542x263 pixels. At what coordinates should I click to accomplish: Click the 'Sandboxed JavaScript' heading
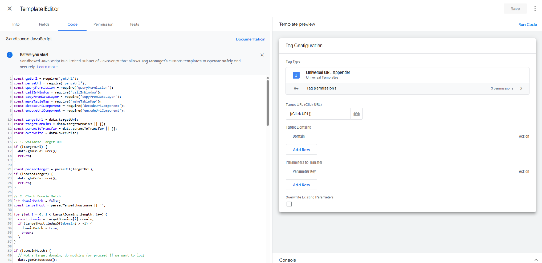tap(29, 39)
